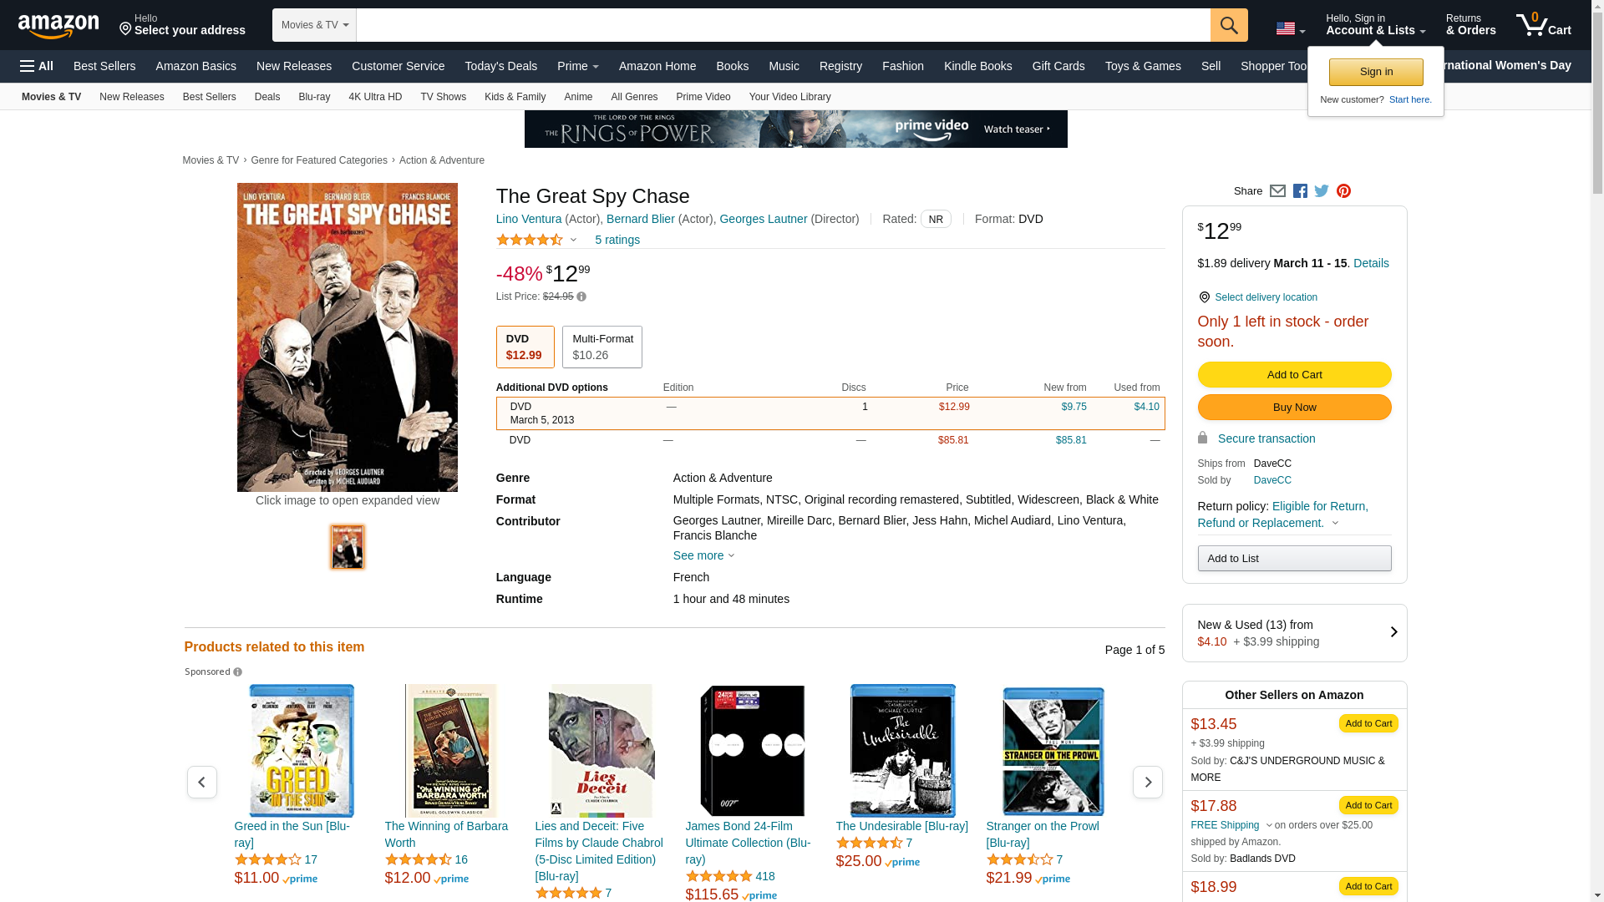Image resolution: width=1604 pixels, height=902 pixels.
Task: Choose the DVD $85.81 edition row
Action: (830, 440)
